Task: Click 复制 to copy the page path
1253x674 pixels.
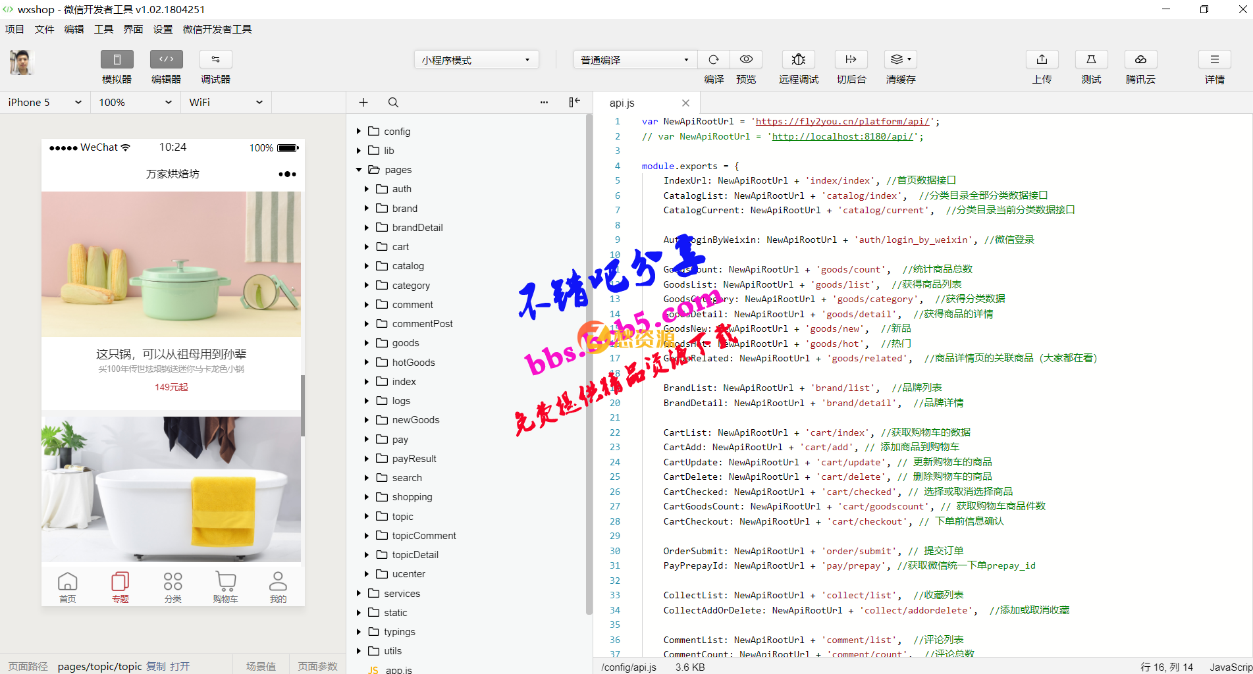Action: tap(156, 666)
